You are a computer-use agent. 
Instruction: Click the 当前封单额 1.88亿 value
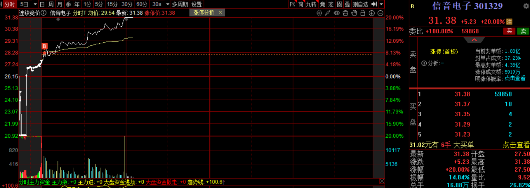[513, 51]
